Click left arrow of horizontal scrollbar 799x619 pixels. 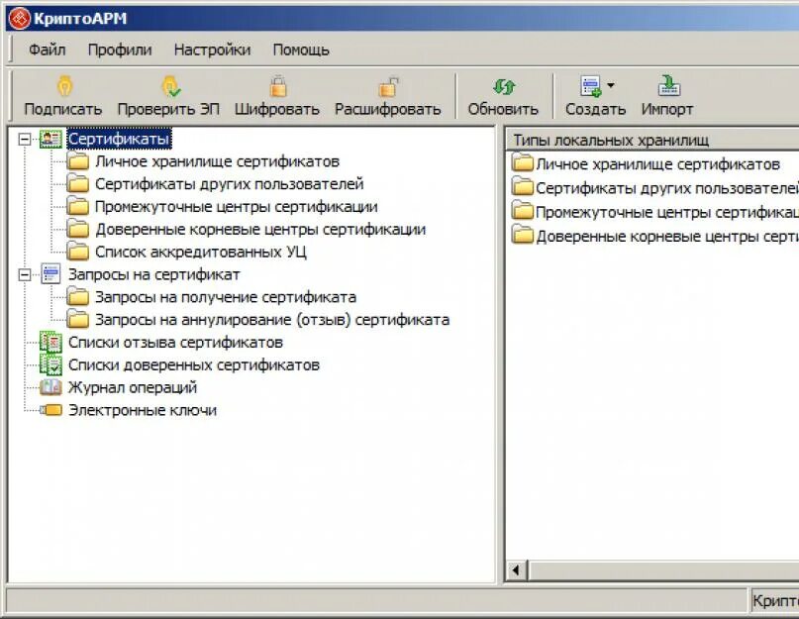516,570
